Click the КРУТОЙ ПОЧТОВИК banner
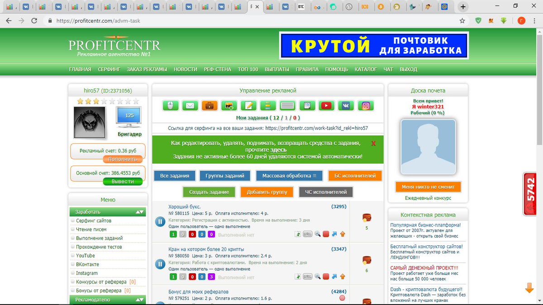Image resolution: width=543 pixels, height=305 pixels. [x=374, y=45]
